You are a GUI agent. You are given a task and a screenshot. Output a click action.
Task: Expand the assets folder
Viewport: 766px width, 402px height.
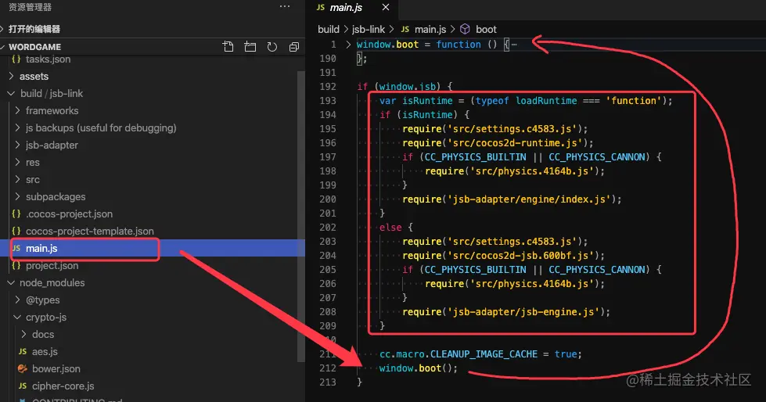pos(34,76)
